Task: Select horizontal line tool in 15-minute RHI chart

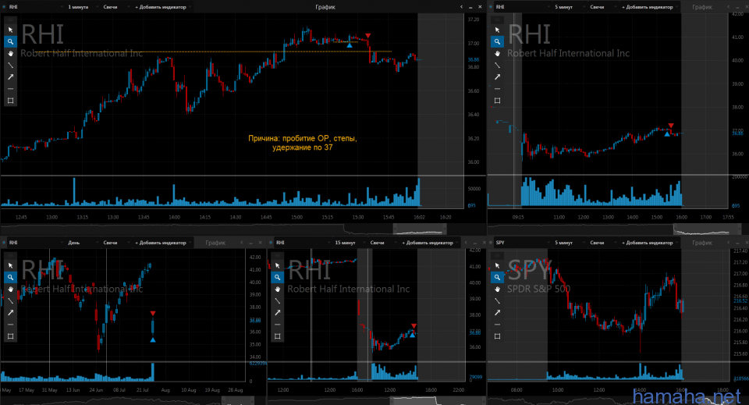Action: pyautogui.click(x=278, y=325)
